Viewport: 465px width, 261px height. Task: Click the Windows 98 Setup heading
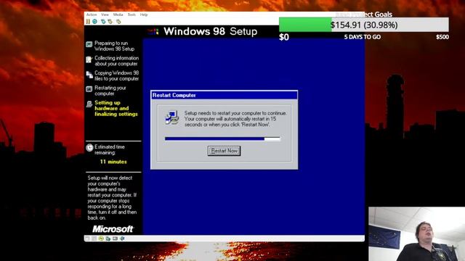[x=210, y=31]
